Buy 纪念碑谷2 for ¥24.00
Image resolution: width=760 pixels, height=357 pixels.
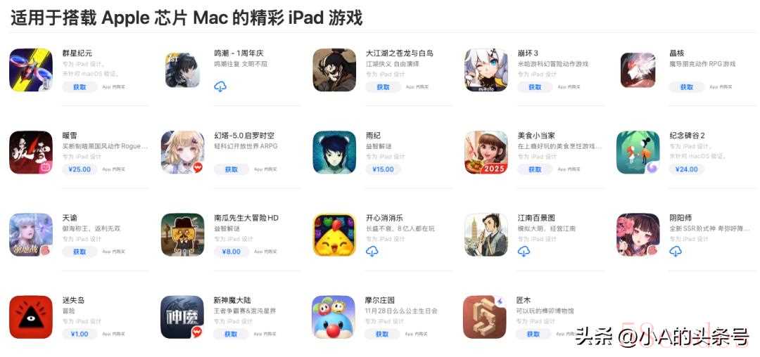click(686, 169)
